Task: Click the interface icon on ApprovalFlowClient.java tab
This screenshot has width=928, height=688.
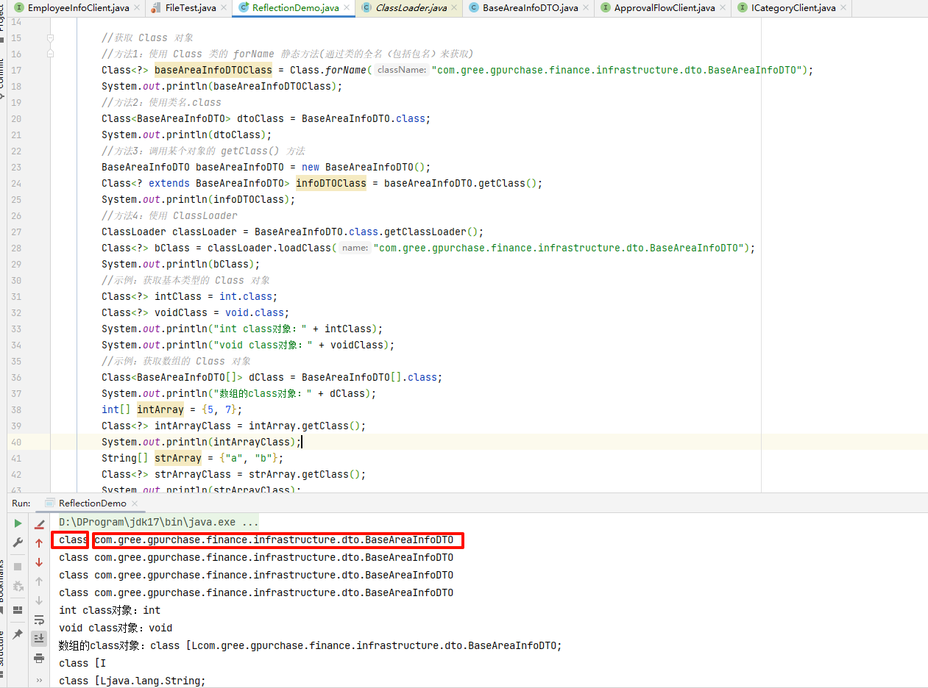Action: coord(606,8)
